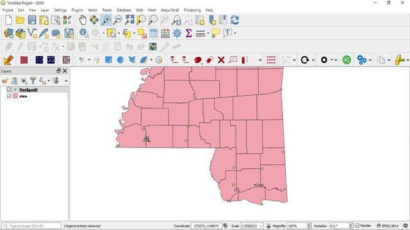Save project with the floppy disk icon

click(x=32, y=20)
